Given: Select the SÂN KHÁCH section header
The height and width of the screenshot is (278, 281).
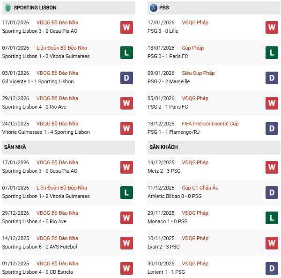Looking at the screenshot, I should click(x=163, y=147).
